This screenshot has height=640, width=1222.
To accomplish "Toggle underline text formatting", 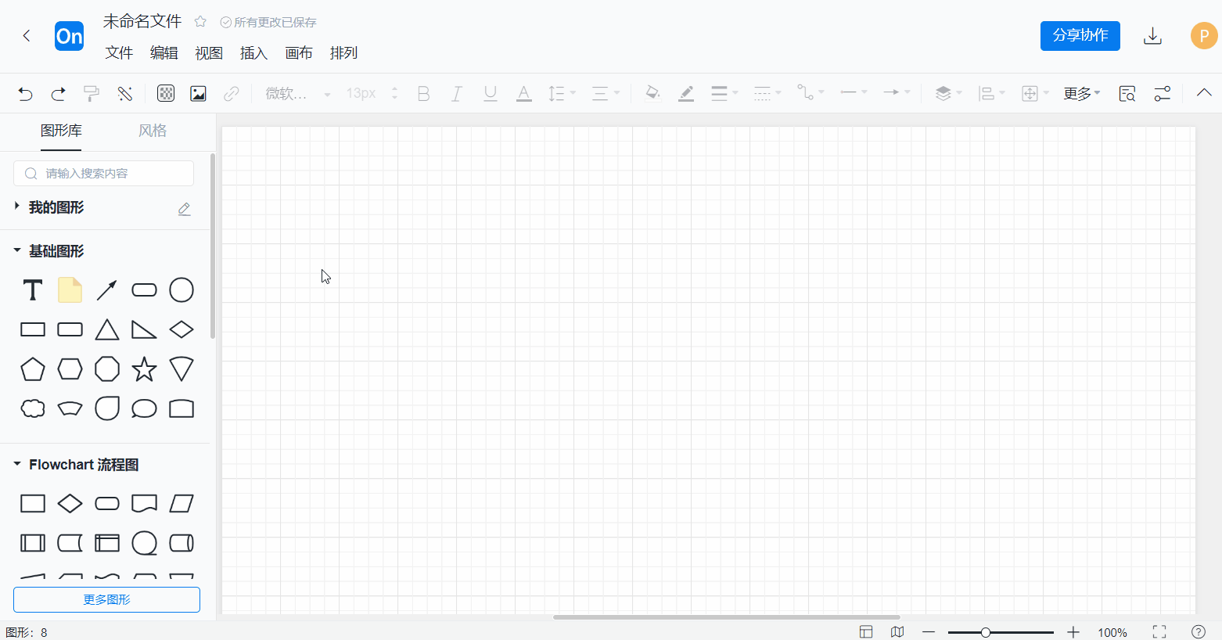I will coord(491,94).
